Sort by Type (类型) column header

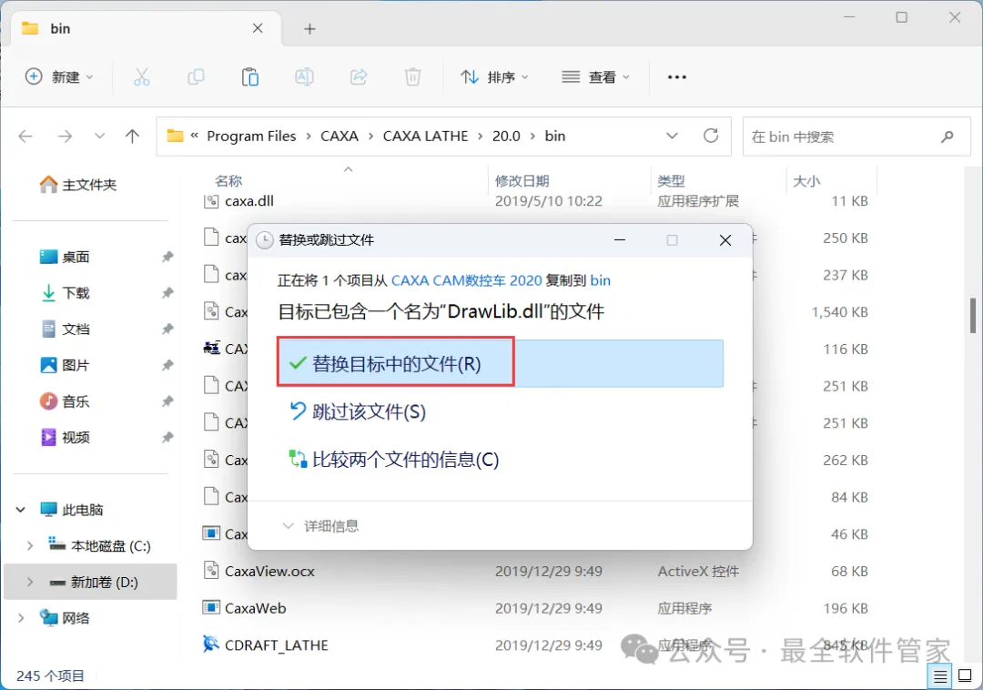(x=671, y=181)
